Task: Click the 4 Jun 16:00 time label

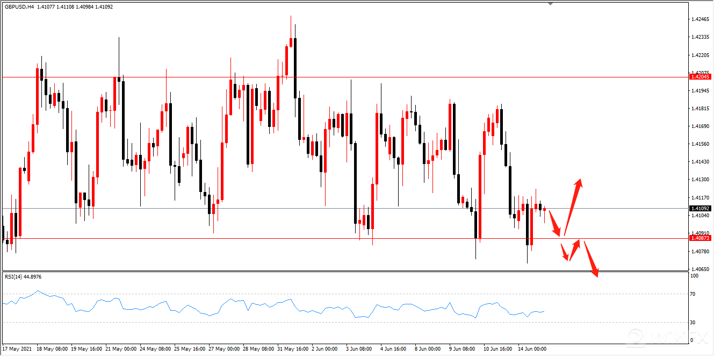Action: pos(394,348)
